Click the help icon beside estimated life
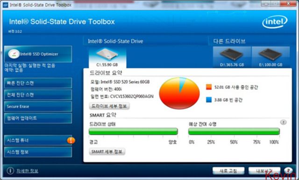 pyautogui.click(x=284, y=122)
